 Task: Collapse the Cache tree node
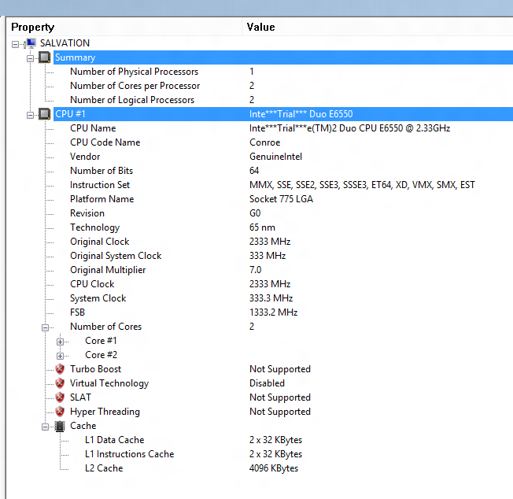coord(45,427)
